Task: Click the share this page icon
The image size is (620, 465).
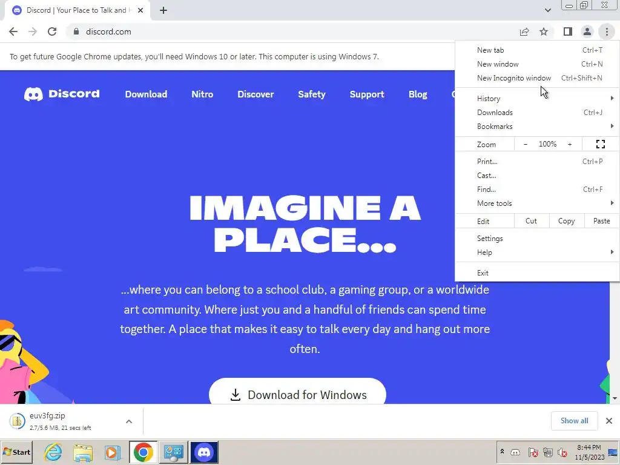Action: click(524, 31)
